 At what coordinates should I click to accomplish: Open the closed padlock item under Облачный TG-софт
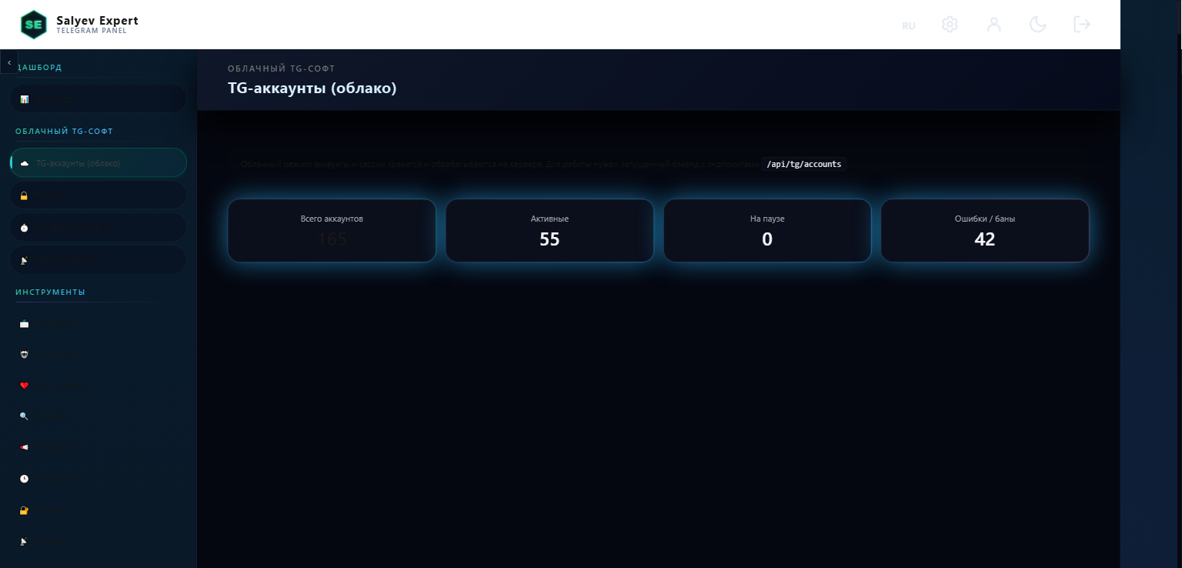coord(98,195)
